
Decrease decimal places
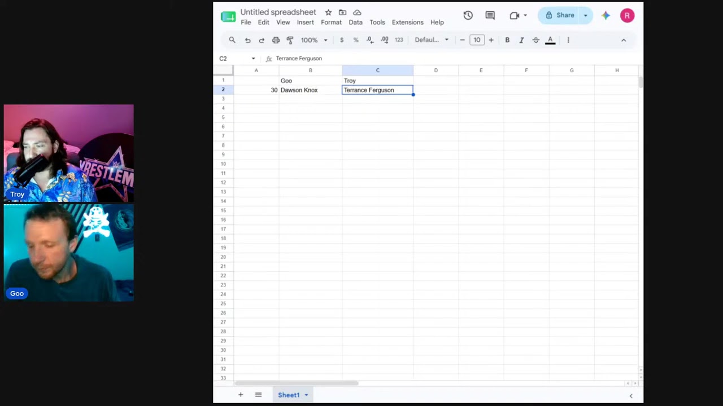coord(370,40)
